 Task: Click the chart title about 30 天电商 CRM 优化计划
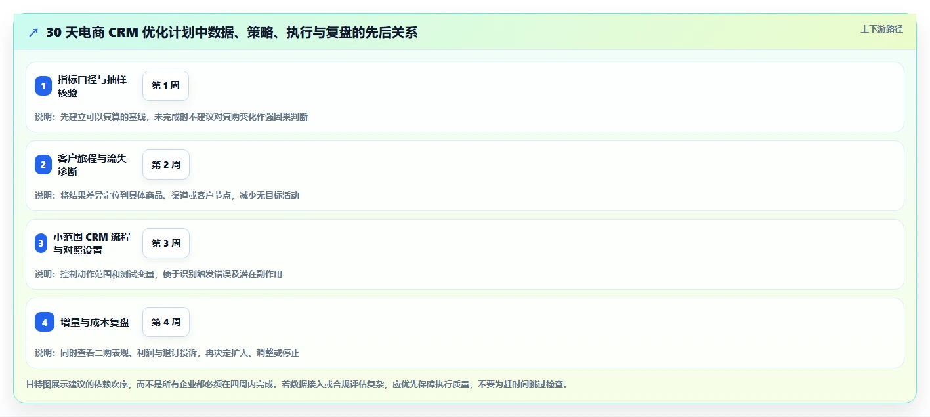click(232, 32)
